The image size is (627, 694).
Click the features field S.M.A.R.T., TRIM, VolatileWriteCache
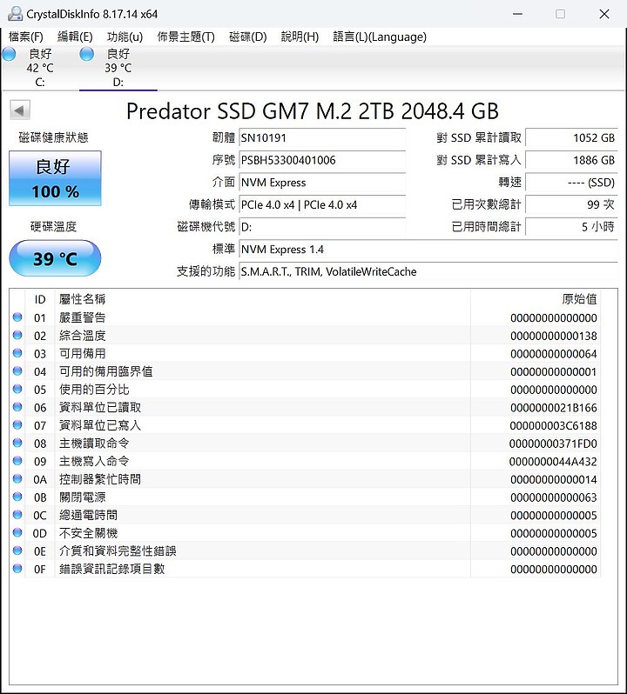coord(428,271)
